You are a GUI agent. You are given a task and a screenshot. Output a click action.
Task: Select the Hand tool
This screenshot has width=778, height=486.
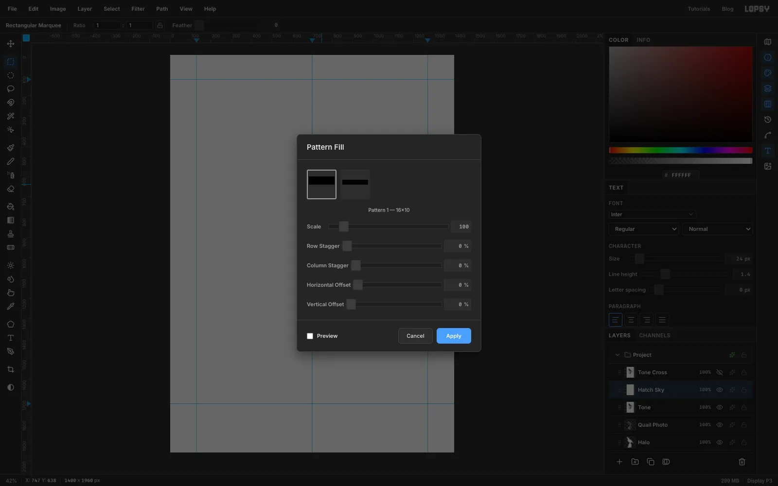pyautogui.click(x=11, y=293)
